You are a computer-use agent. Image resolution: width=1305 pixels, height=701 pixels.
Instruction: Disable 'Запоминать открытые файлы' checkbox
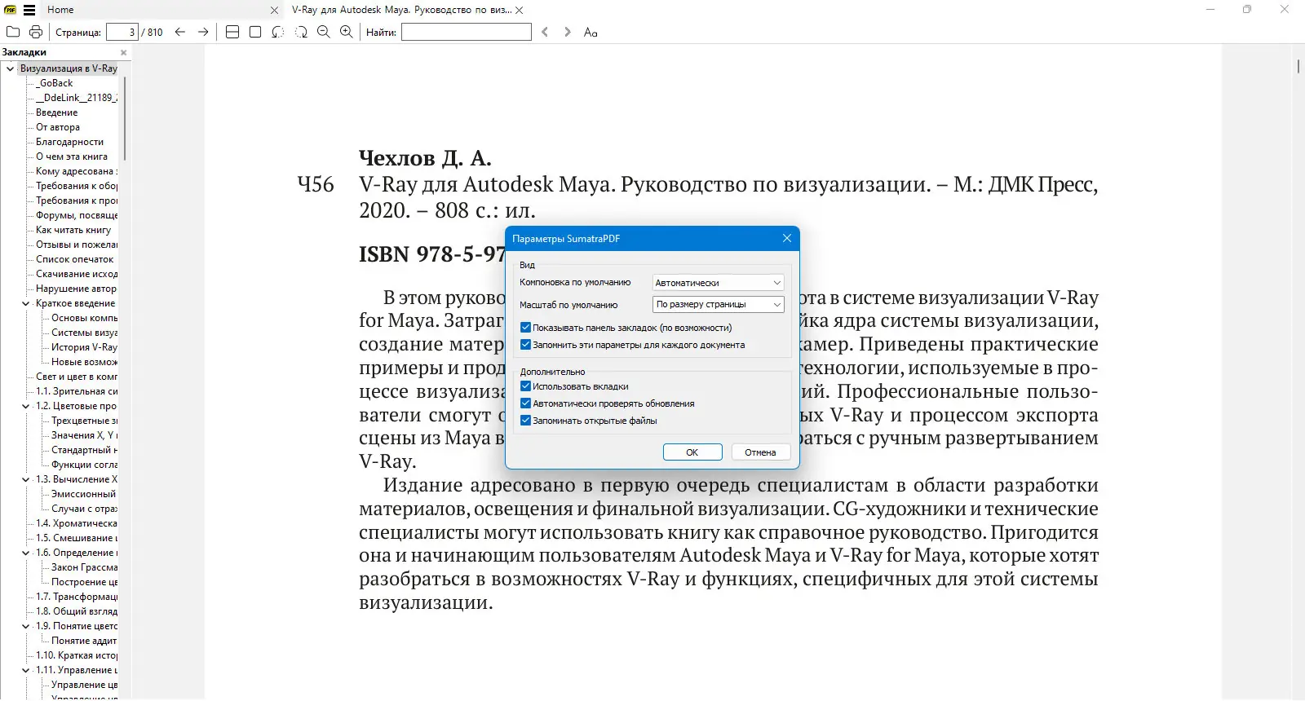pyautogui.click(x=525, y=421)
